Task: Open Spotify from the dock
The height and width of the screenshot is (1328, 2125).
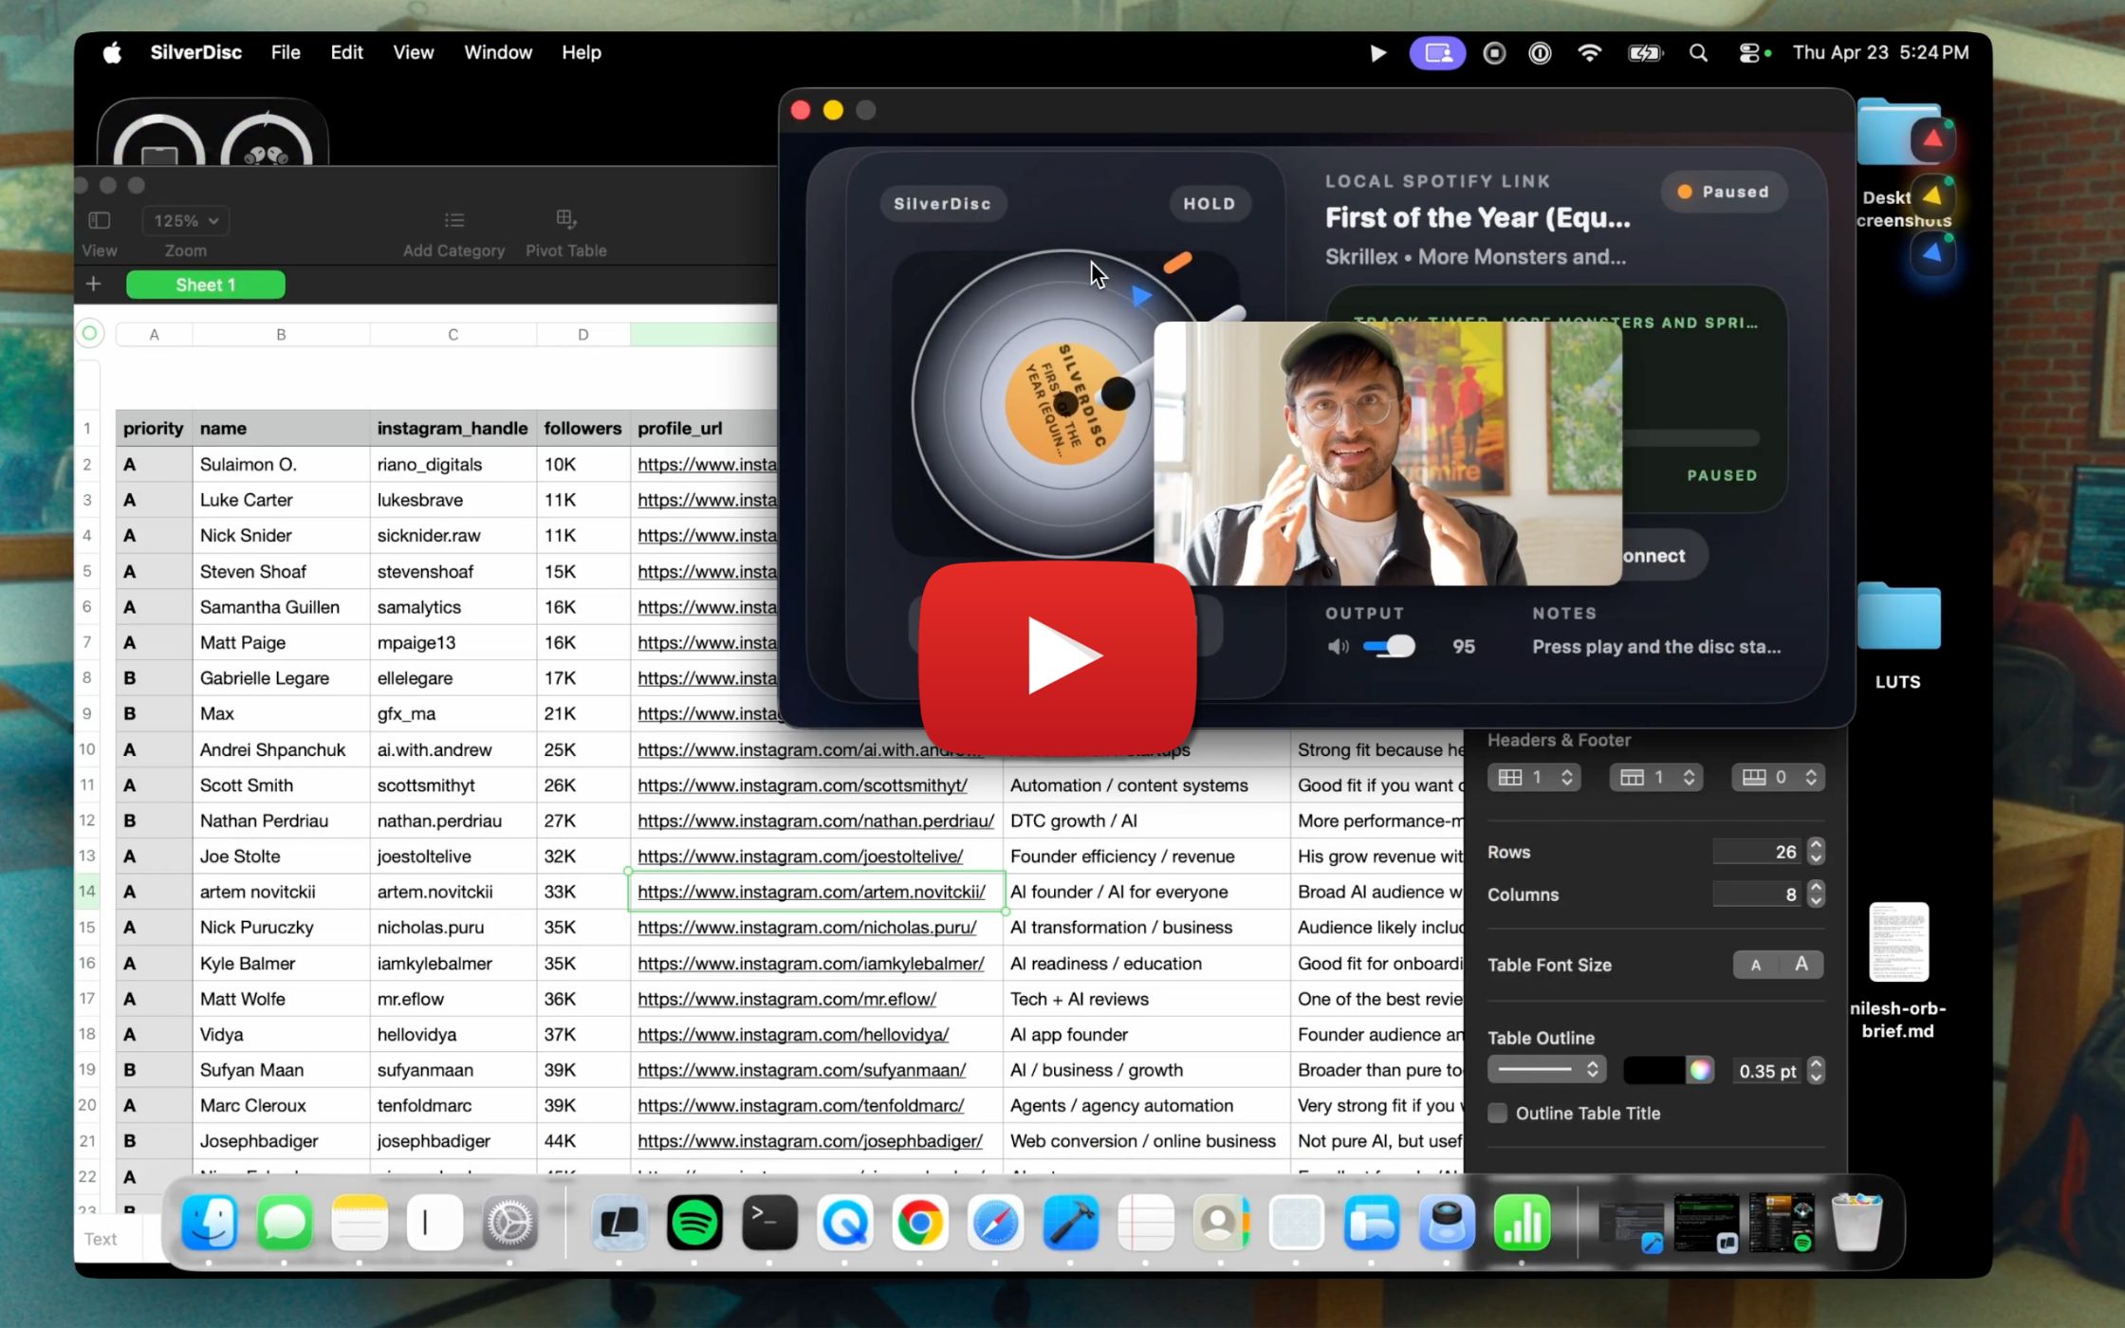Action: click(x=693, y=1222)
